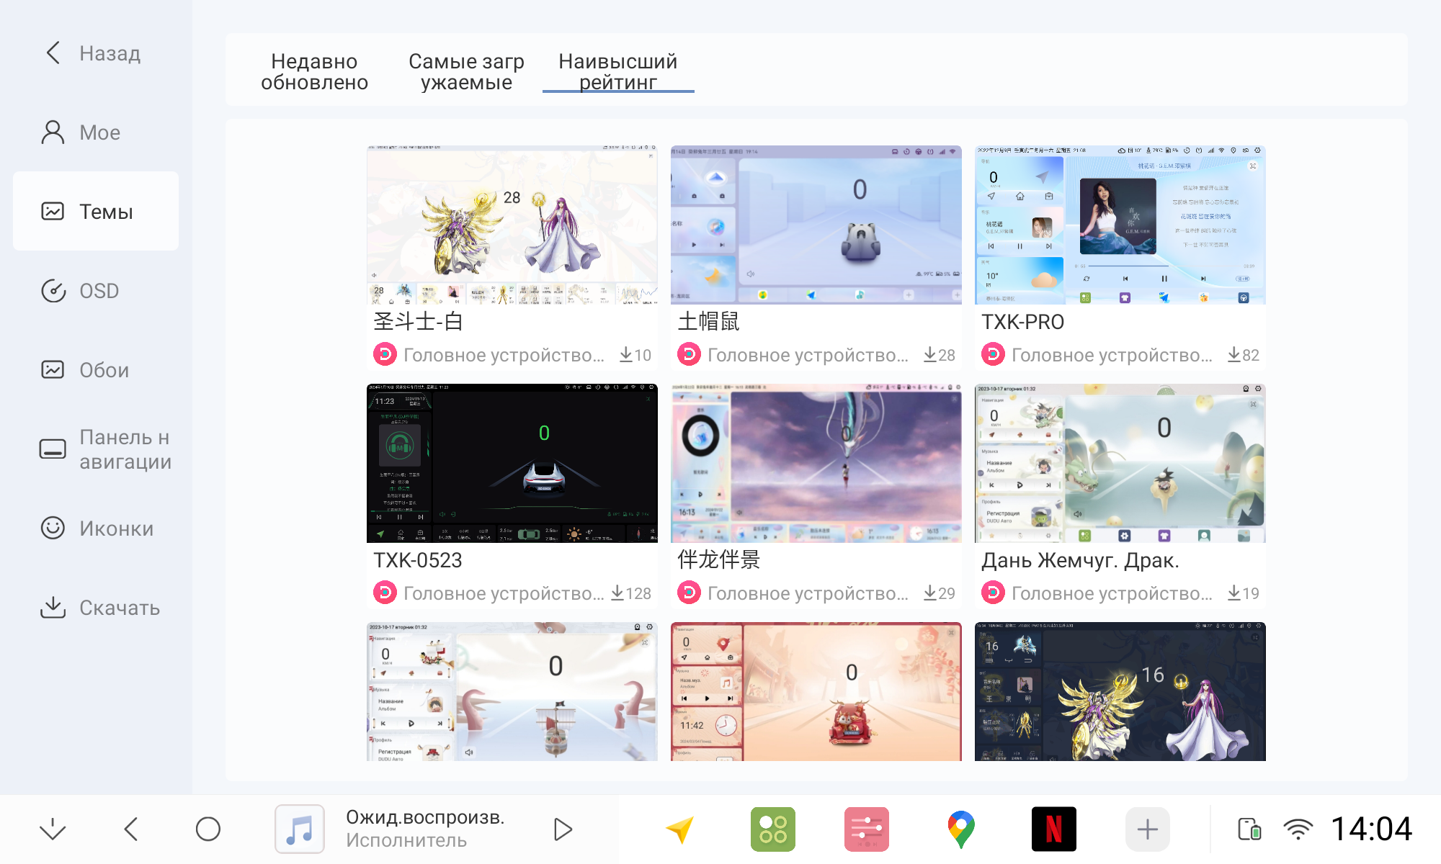Click Дань Жемчуг. Драк. download count 19
This screenshot has width=1441, height=864.
coord(1244,593)
